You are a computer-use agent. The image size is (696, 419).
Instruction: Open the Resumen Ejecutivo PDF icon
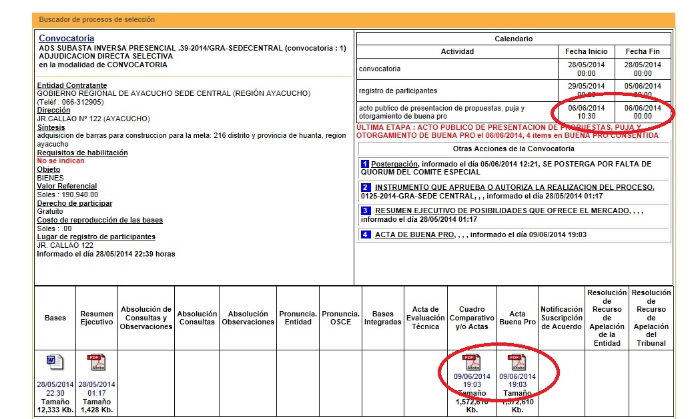tap(96, 362)
